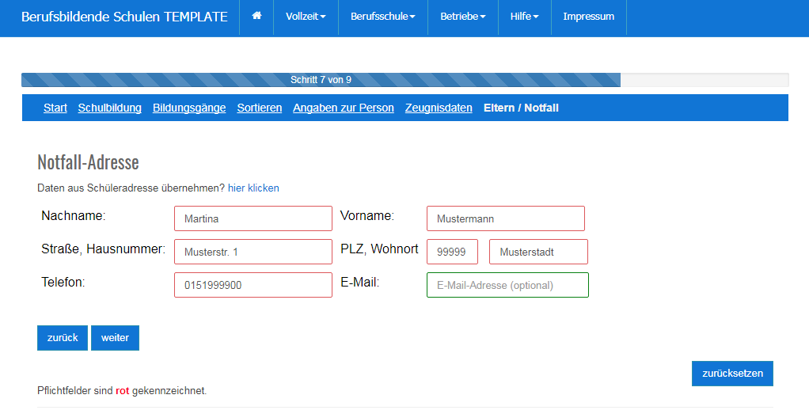Open the Angaben zur Person step
The width and height of the screenshot is (809, 410).
344,108
